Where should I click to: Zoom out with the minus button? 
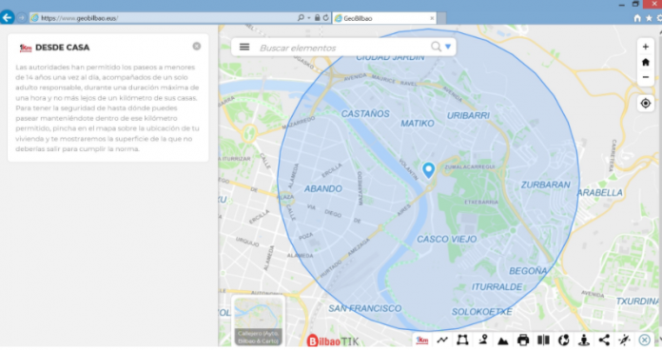click(646, 77)
